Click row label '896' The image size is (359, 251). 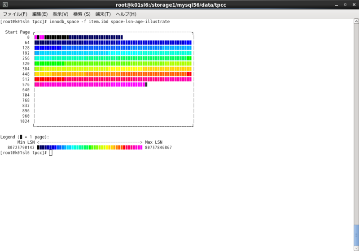26,111
